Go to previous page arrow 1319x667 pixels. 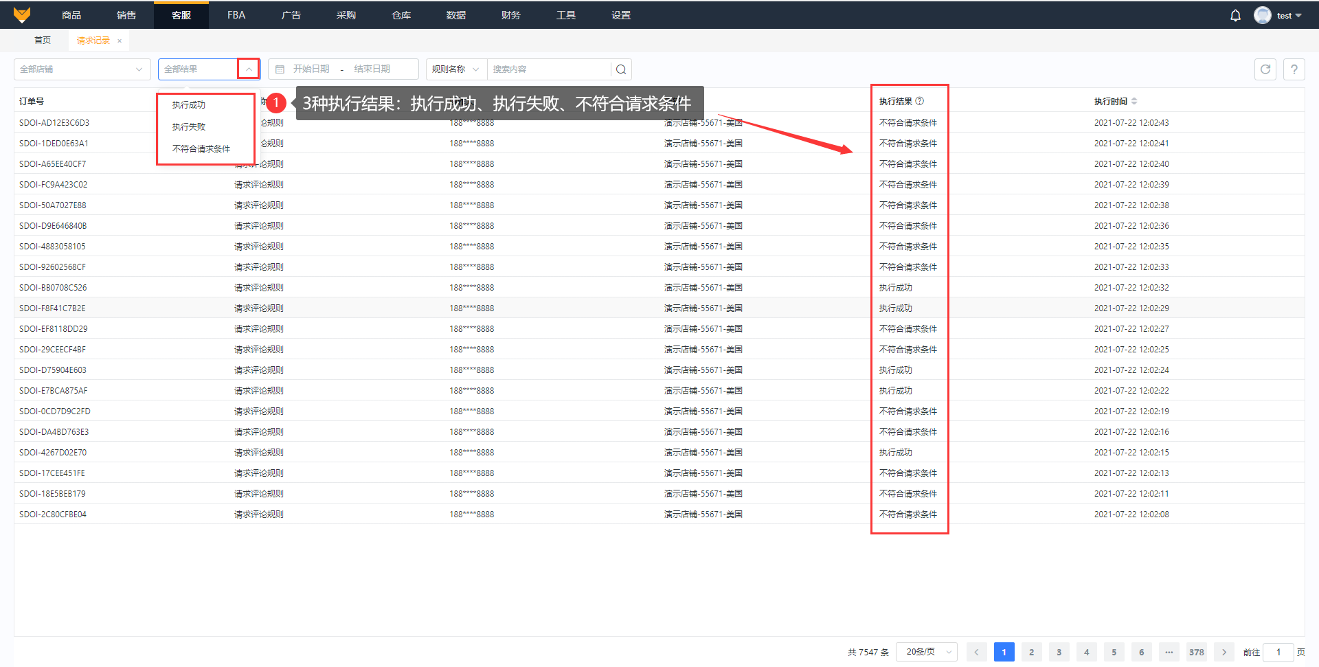(976, 652)
